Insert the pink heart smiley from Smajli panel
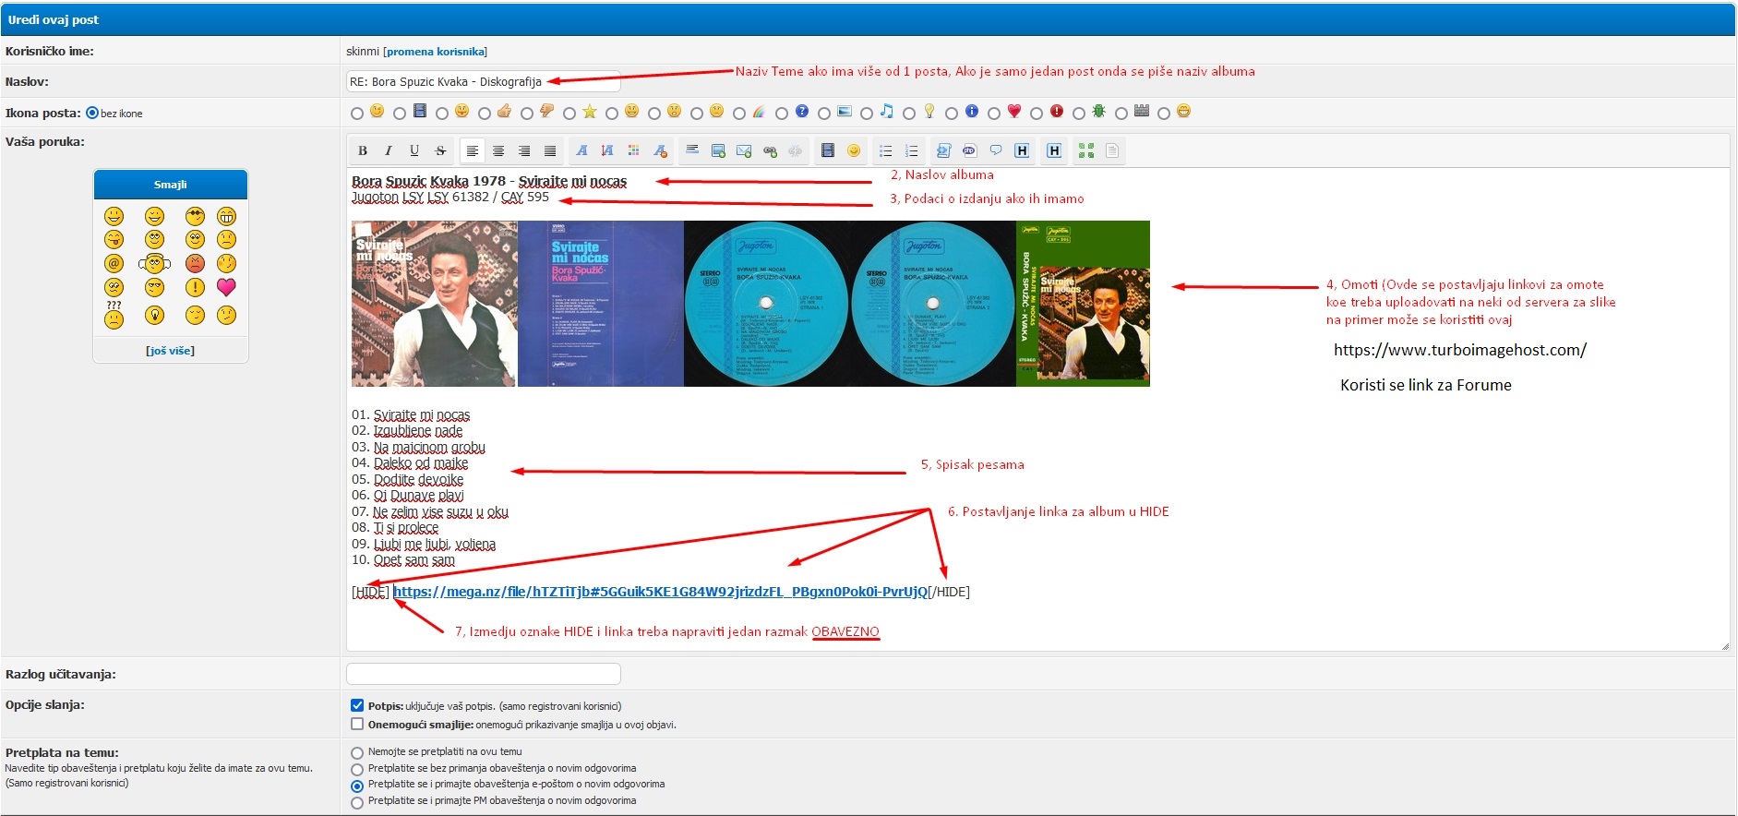Screen dimensions: 1738x816 point(226,286)
